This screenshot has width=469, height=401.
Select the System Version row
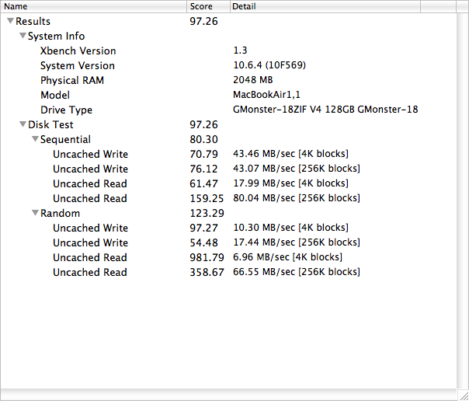[228, 65]
